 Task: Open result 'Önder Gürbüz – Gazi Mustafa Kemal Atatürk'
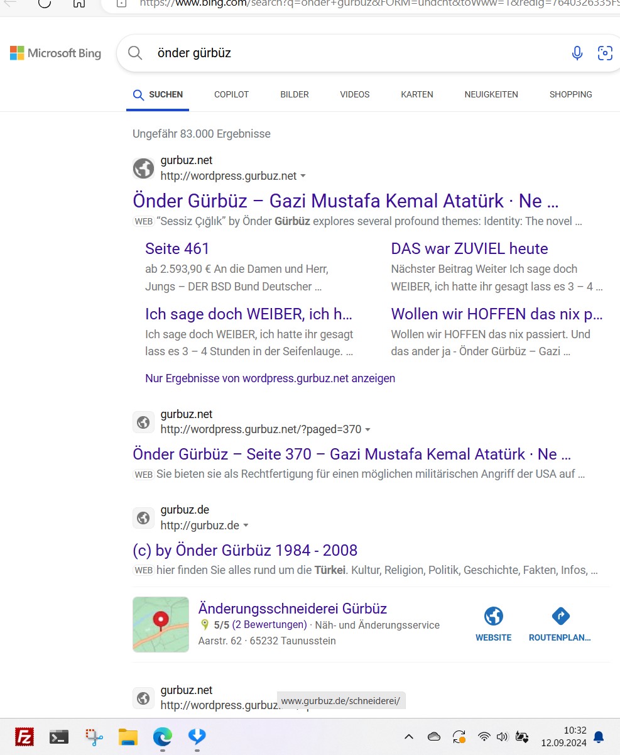point(345,201)
